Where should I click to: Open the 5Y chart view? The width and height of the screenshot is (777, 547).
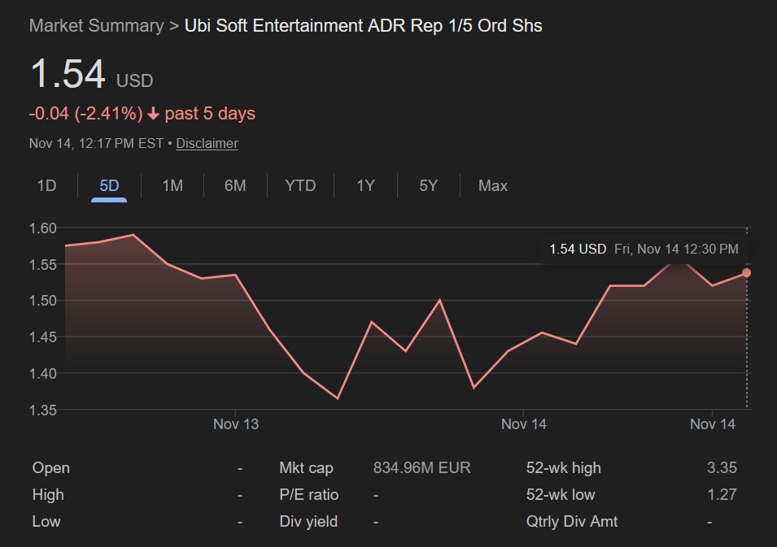(428, 185)
